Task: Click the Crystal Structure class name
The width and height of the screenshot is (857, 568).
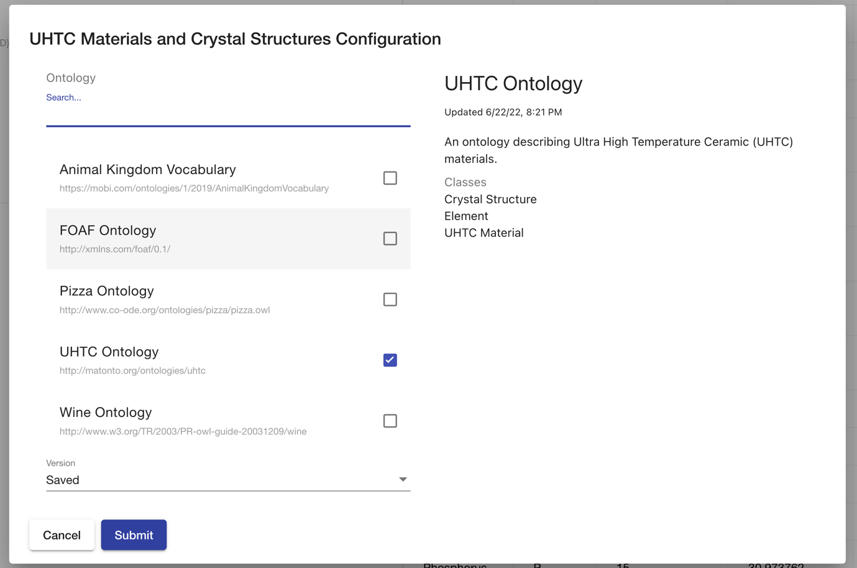Action: click(x=490, y=199)
